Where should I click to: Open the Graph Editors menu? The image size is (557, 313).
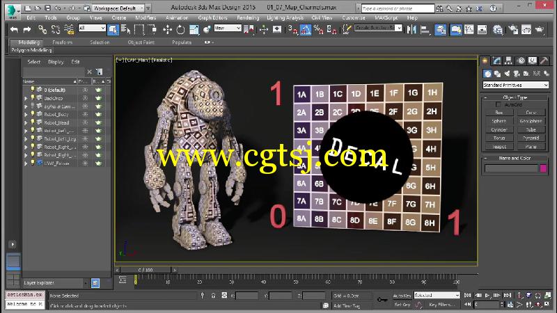[212, 18]
